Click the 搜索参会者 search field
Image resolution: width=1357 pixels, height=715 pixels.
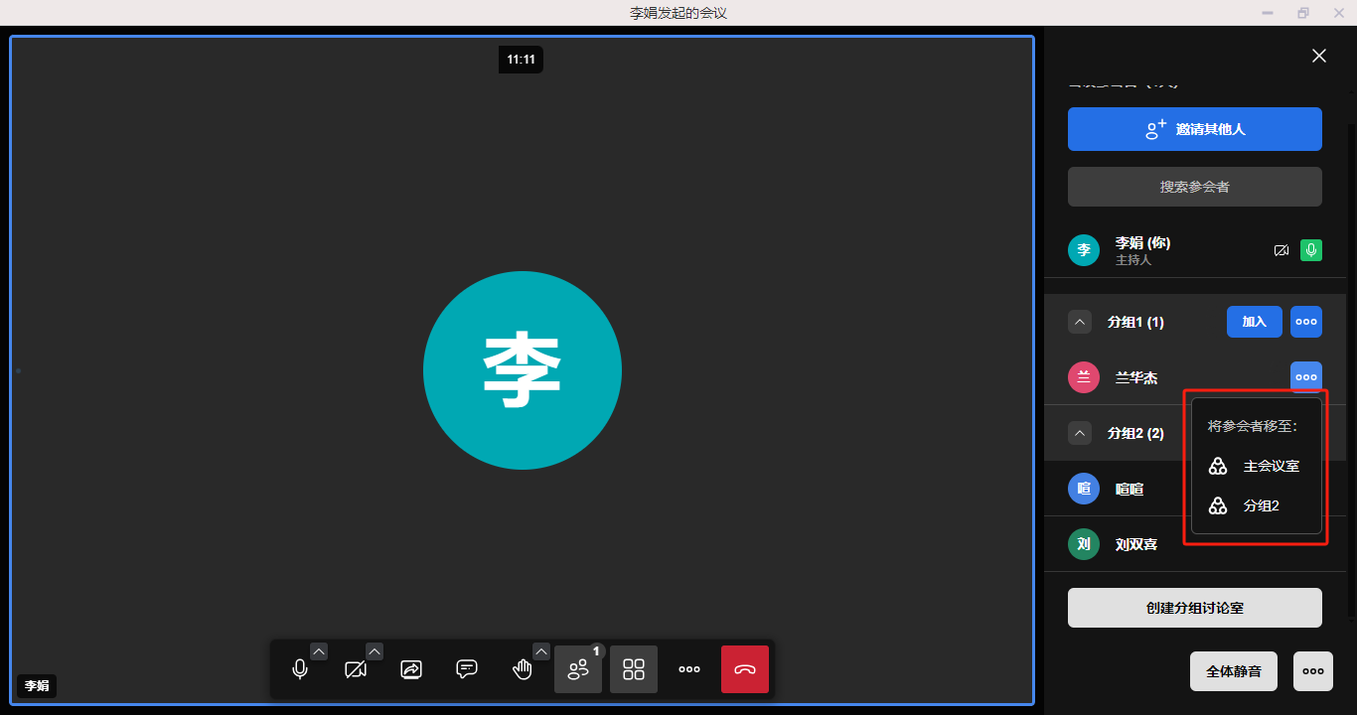[x=1194, y=187]
